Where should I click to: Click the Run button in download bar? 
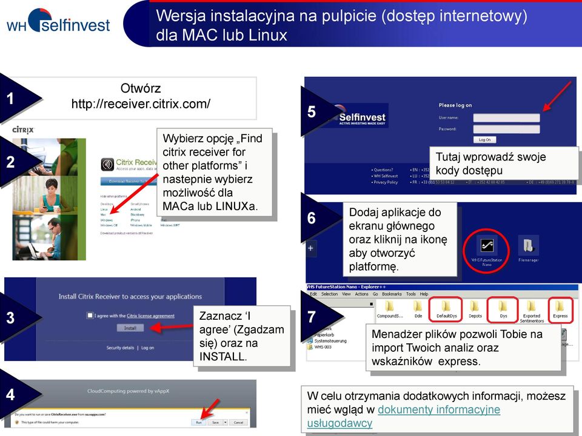pyautogui.click(x=199, y=422)
